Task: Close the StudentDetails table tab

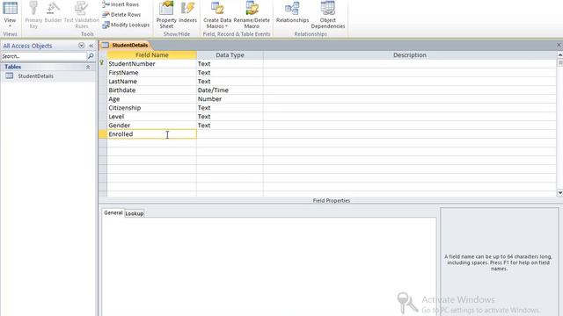Action: 559,45
